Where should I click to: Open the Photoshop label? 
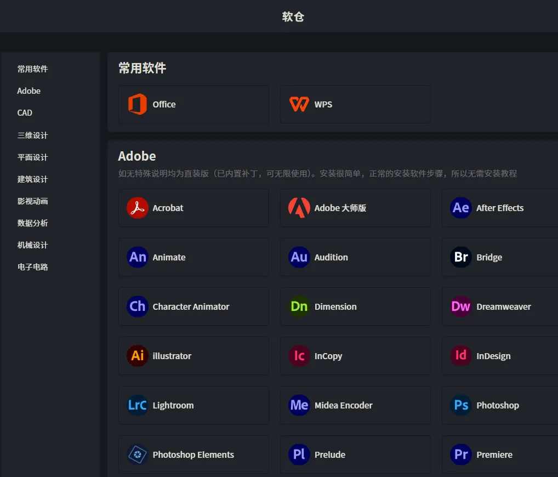(498, 406)
